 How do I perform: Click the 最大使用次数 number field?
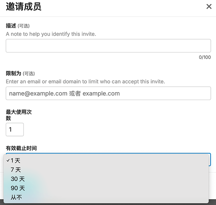click(15, 130)
